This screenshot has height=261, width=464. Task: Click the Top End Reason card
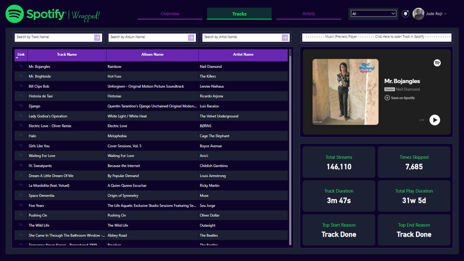coord(414,230)
